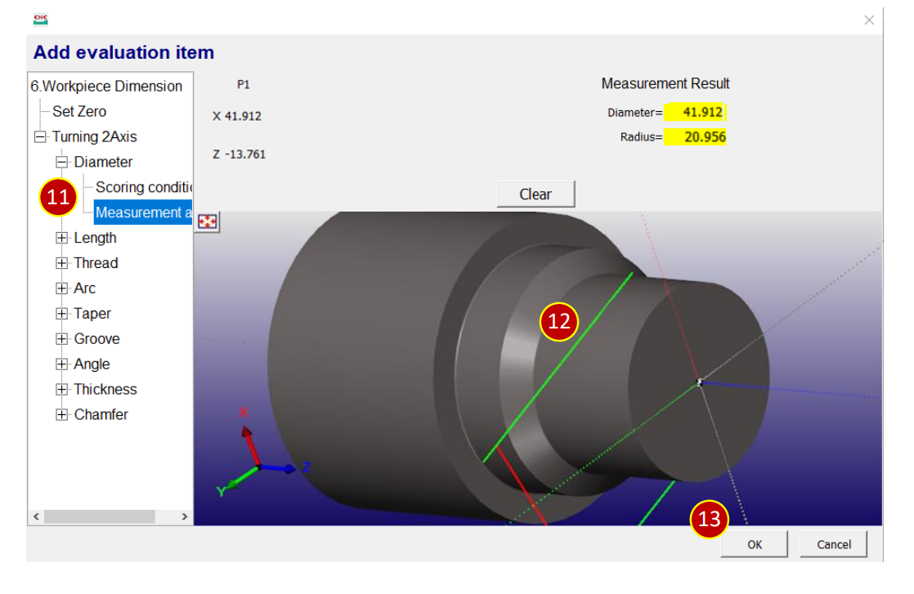The height and width of the screenshot is (594, 914).
Task: Click the Z -13.761 coordinate text
Action: click(x=239, y=154)
